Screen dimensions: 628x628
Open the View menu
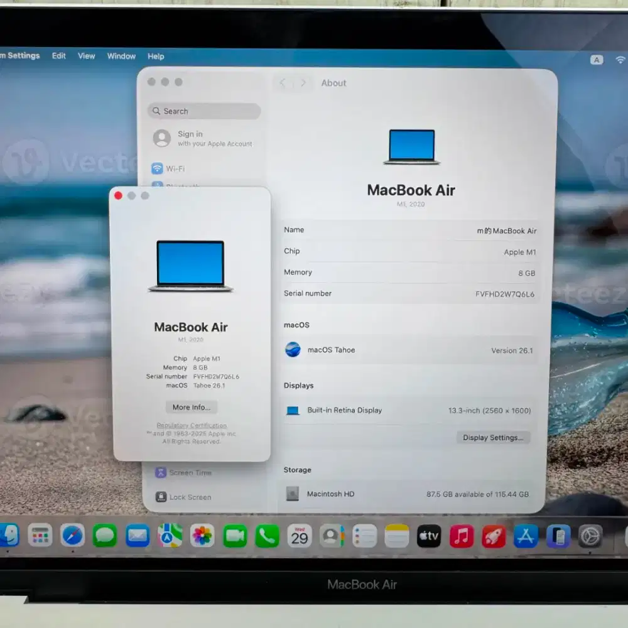point(87,56)
